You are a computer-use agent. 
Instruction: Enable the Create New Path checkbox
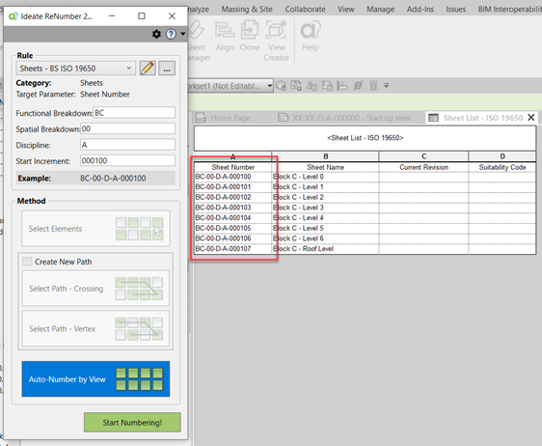click(27, 262)
